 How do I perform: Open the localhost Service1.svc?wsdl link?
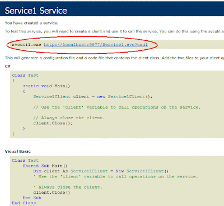tap(96, 45)
